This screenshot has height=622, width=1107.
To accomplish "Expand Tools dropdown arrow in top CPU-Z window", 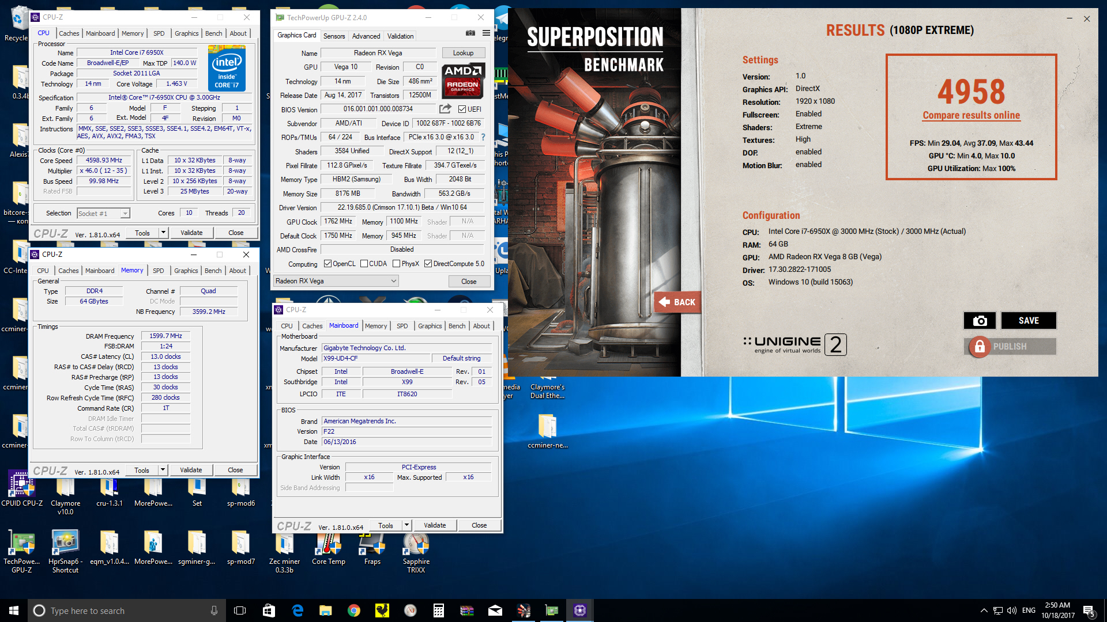I will (164, 233).
